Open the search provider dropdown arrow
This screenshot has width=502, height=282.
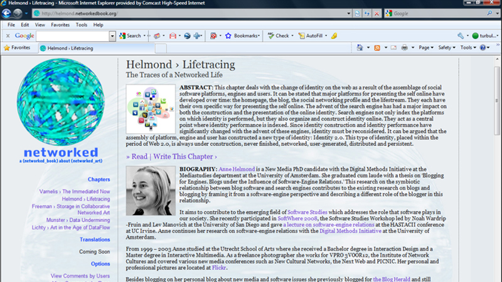[x=497, y=13]
